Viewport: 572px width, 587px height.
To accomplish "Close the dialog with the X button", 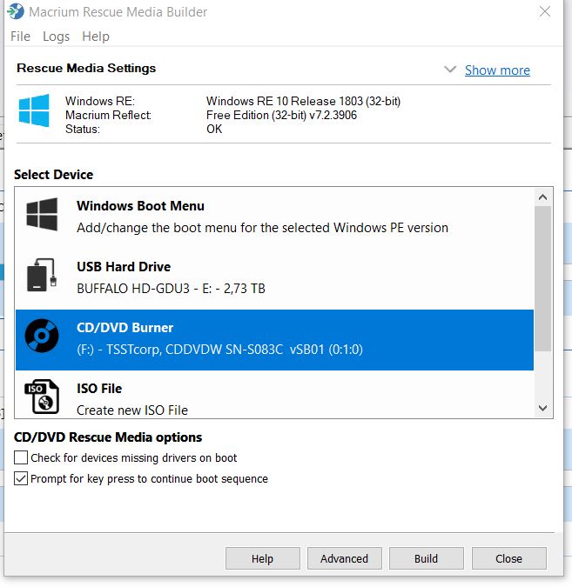I will [x=545, y=11].
